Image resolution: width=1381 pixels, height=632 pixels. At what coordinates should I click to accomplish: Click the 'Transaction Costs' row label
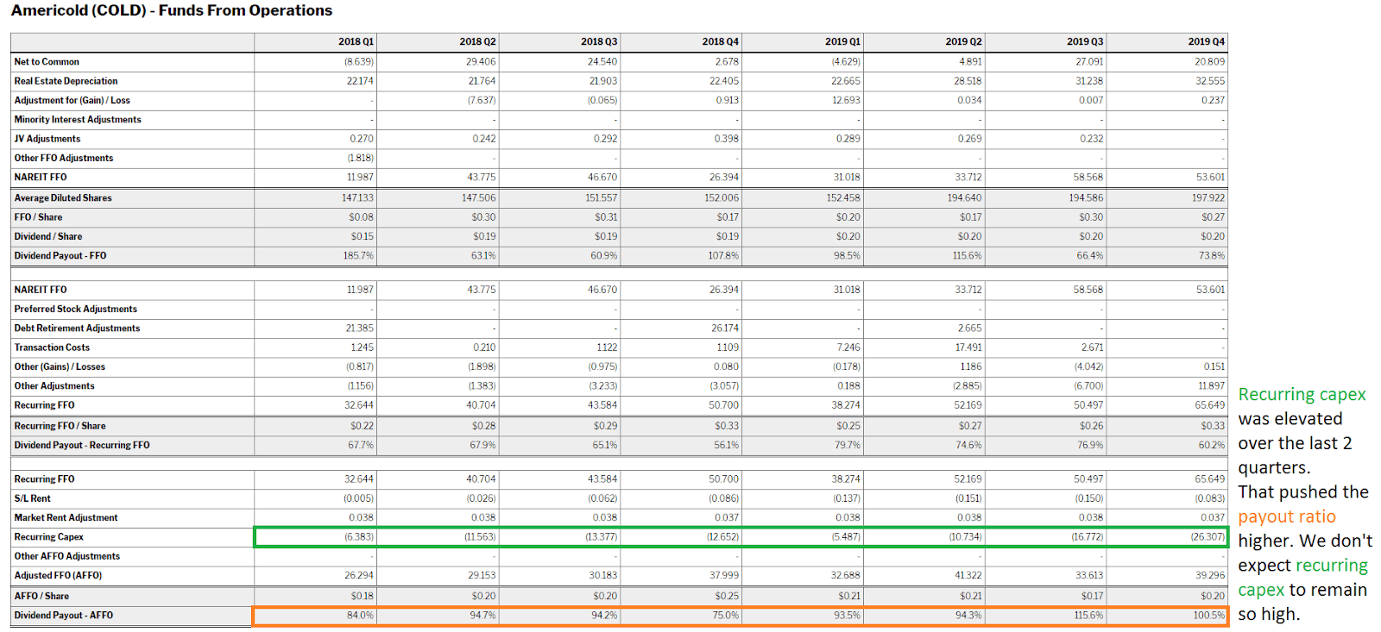52,347
